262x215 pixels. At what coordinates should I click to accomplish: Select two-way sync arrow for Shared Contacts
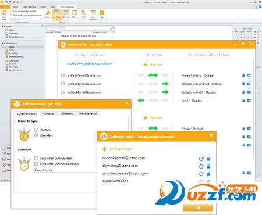click(153, 76)
